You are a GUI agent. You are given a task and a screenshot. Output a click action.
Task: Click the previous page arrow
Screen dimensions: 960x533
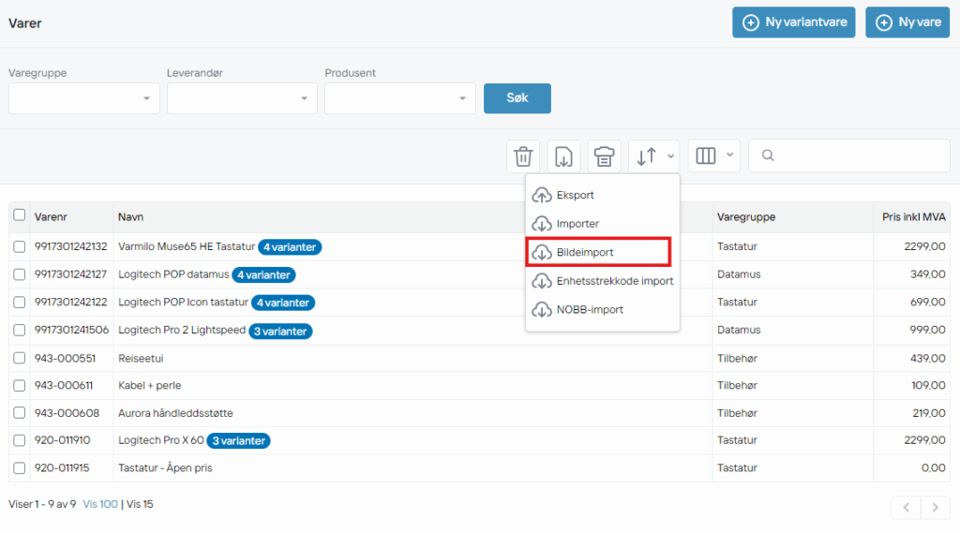[906, 507]
